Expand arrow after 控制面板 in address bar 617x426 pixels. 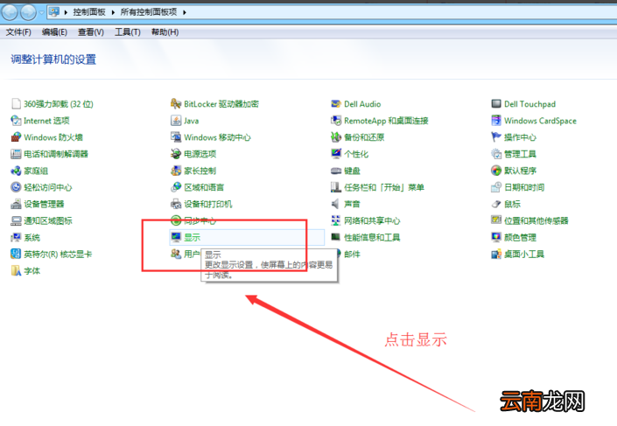[113, 12]
